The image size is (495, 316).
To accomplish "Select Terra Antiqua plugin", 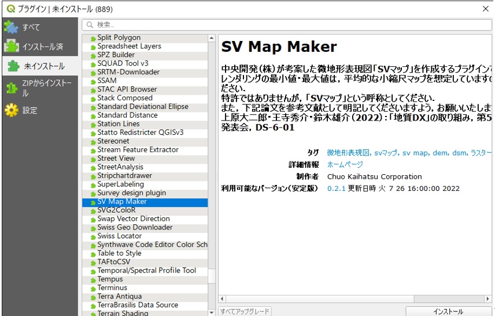I will [145, 296].
